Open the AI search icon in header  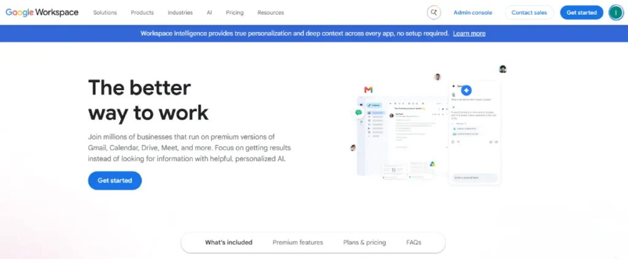[x=434, y=12]
